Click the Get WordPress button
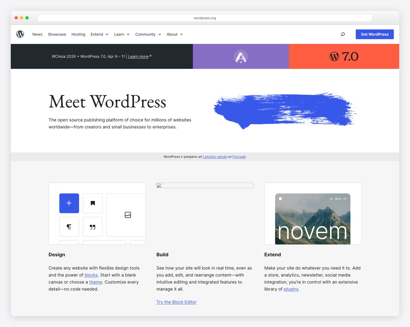This screenshot has width=410, height=327. click(374, 34)
